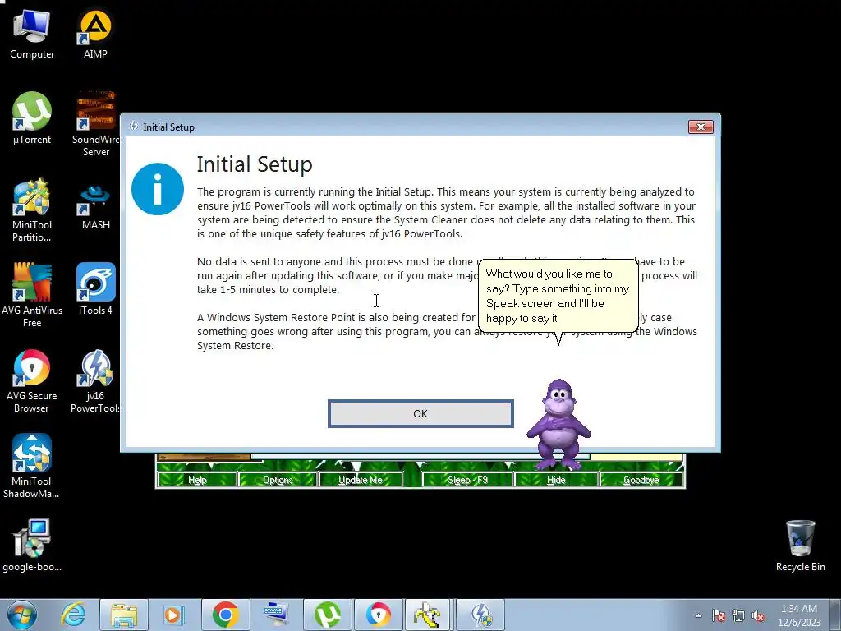Open the Computer desktop icon
This screenshot has height=631, width=841.
coord(32,33)
